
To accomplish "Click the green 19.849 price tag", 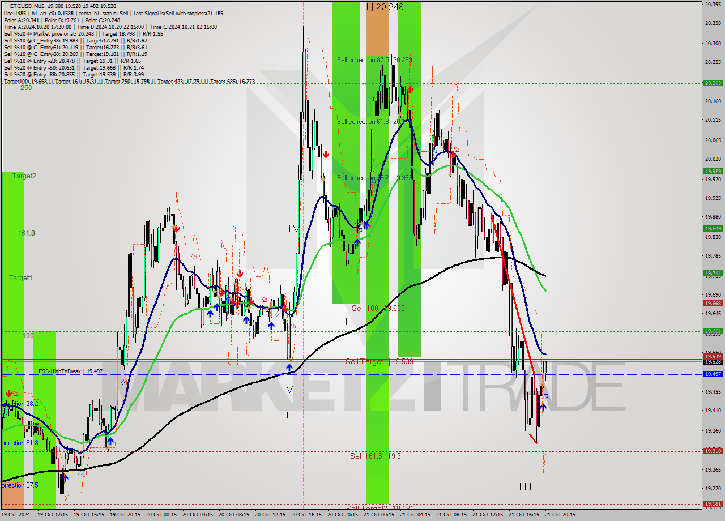I will tap(713, 228).
